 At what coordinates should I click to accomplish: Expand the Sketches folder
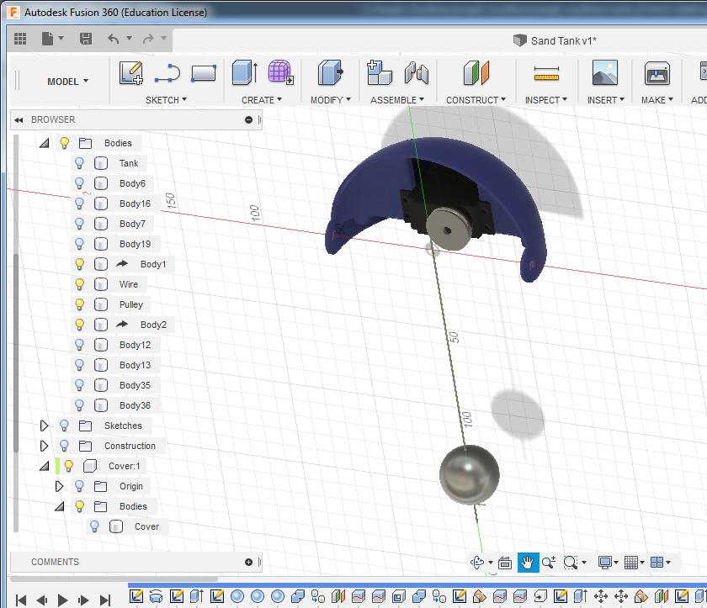point(44,426)
